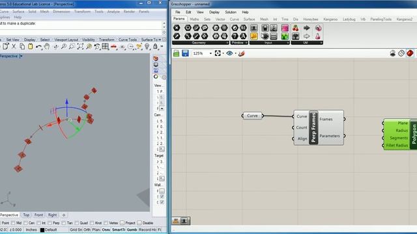Toggle the Perp osnap checkbox
417x234 pixels.
[50, 223]
